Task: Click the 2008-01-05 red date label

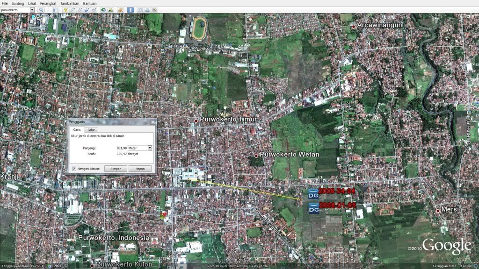Action: (338, 205)
